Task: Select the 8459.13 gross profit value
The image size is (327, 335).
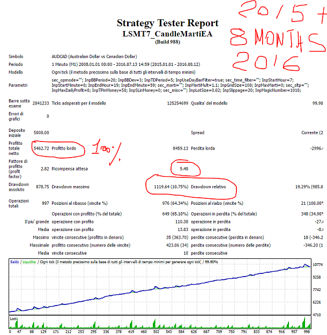Action: pos(180,148)
